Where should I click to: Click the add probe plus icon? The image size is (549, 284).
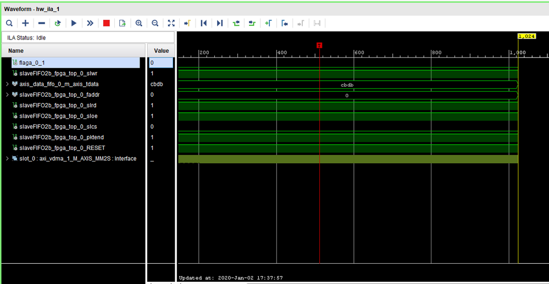coord(25,23)
